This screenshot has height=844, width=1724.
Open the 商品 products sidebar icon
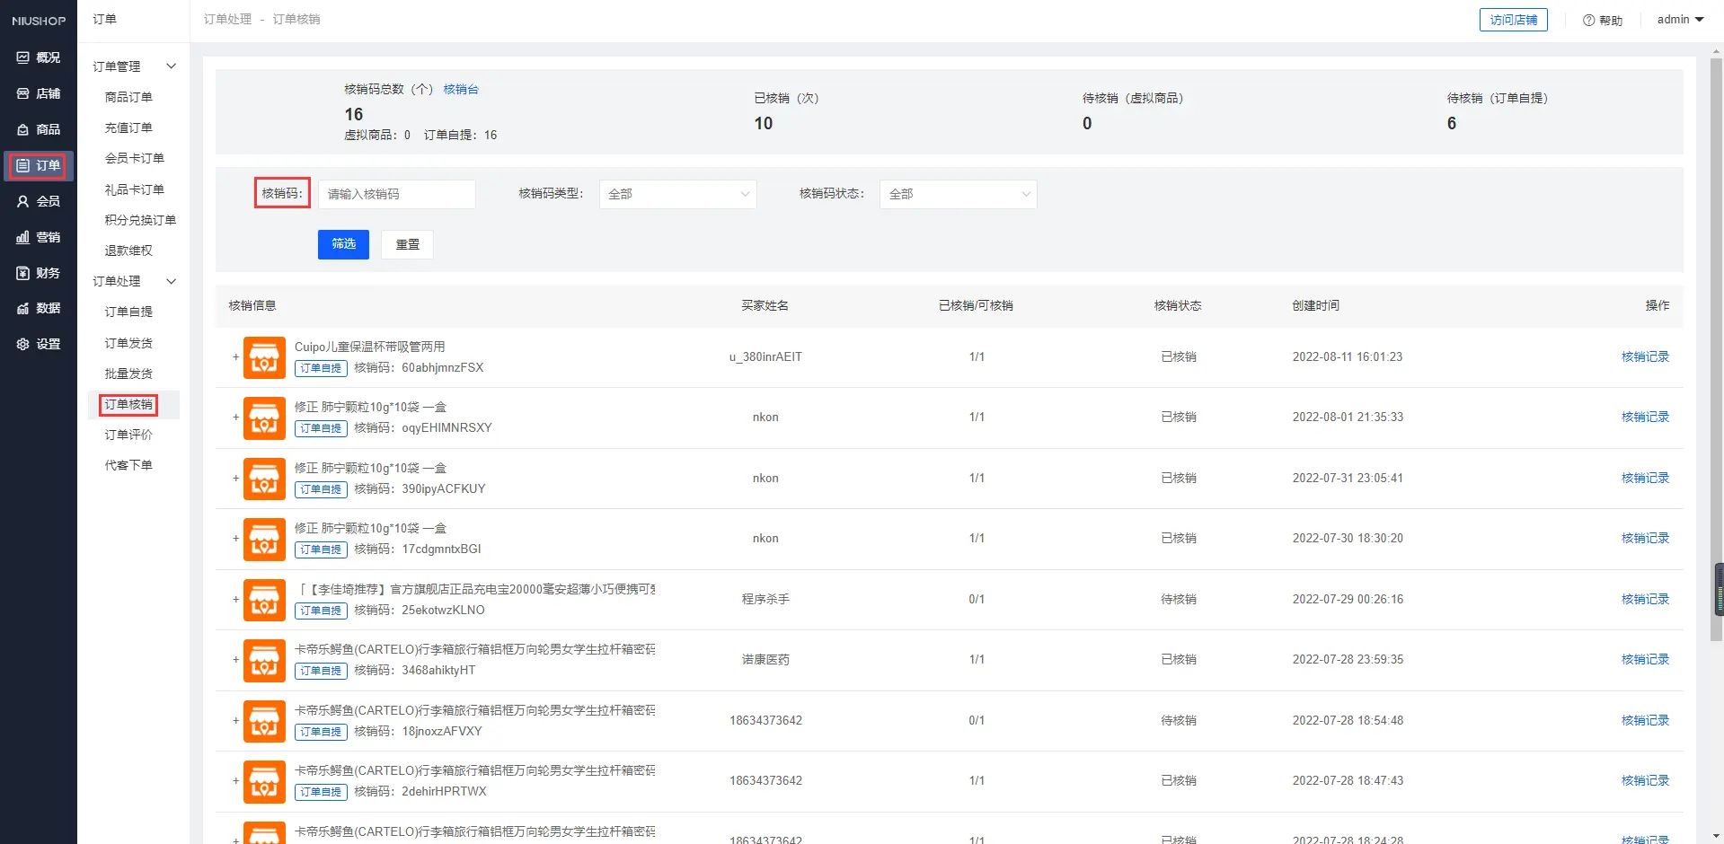(23, 129)
